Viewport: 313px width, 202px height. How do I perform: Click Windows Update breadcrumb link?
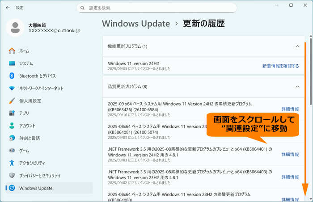[136, 24]
